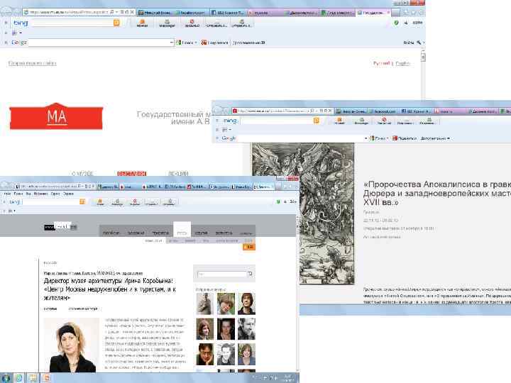The height and width of the screenshot is (383, 511).
Task: Click the top-right author thumbnail in the sidebar grid
Action: [247, 304]
